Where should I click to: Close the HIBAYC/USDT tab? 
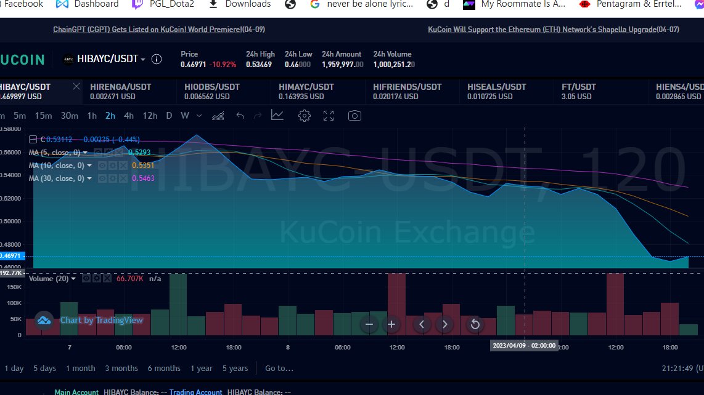[76, 87]
